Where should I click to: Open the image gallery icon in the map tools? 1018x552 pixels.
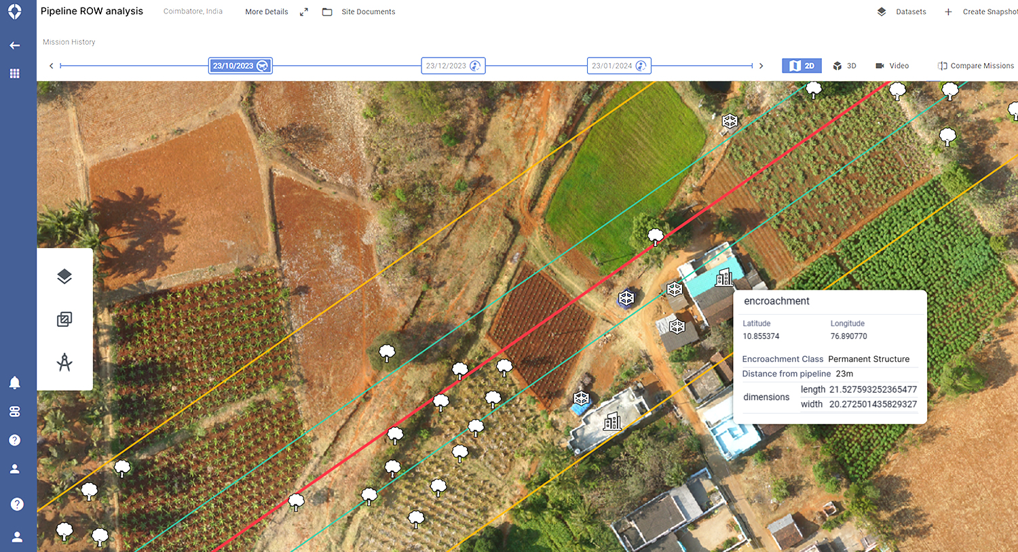[64, 319]
